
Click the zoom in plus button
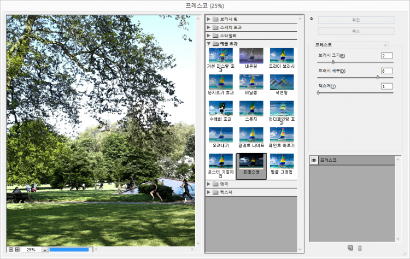coord(17,250)
